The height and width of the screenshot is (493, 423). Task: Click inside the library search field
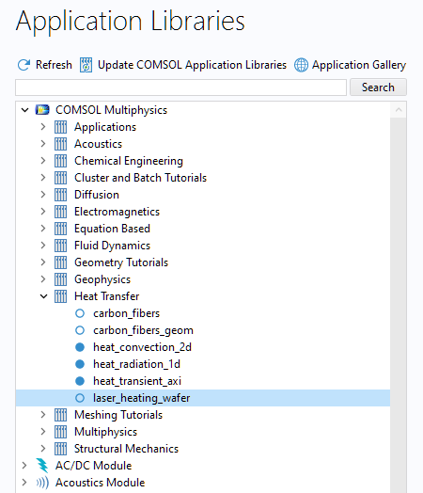180,87
